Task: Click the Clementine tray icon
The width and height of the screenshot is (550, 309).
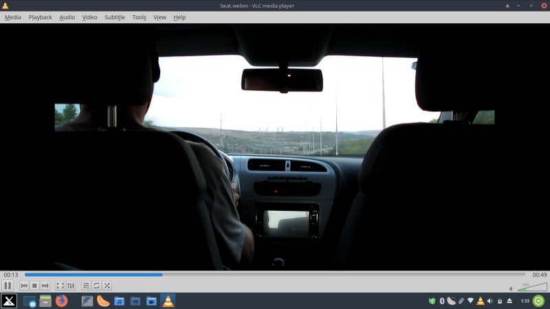Action: [x=452, y=301]
